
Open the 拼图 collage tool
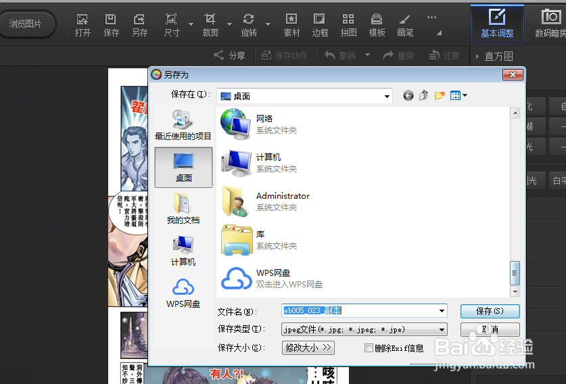[348, 25]
